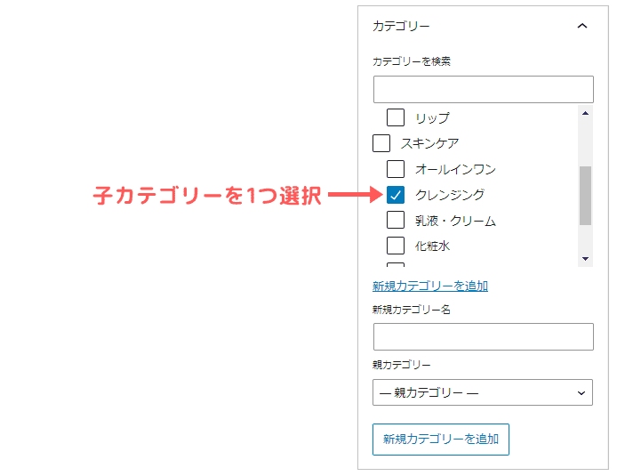
Task: Click the オールインワン category label
Action: click(455, 169)
